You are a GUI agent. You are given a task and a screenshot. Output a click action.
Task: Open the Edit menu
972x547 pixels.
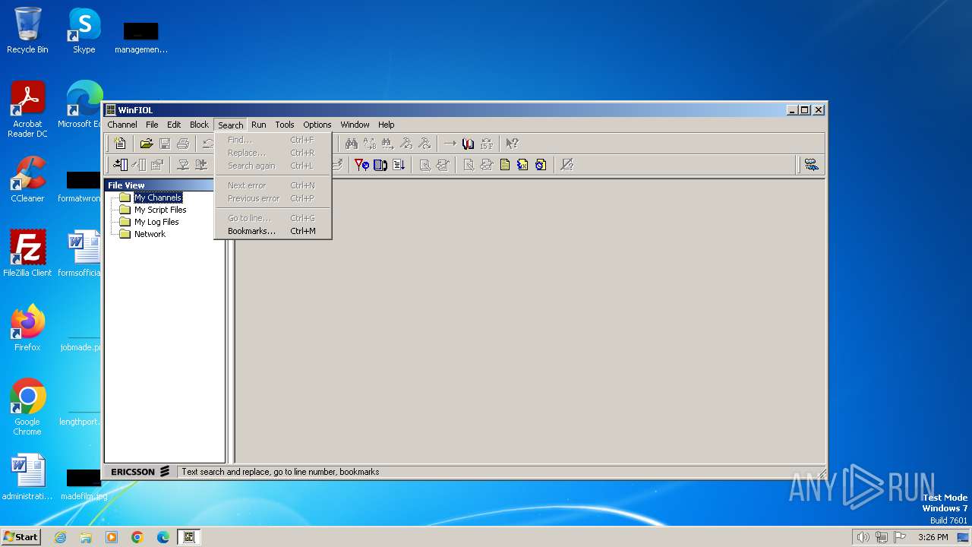(174, 125)
